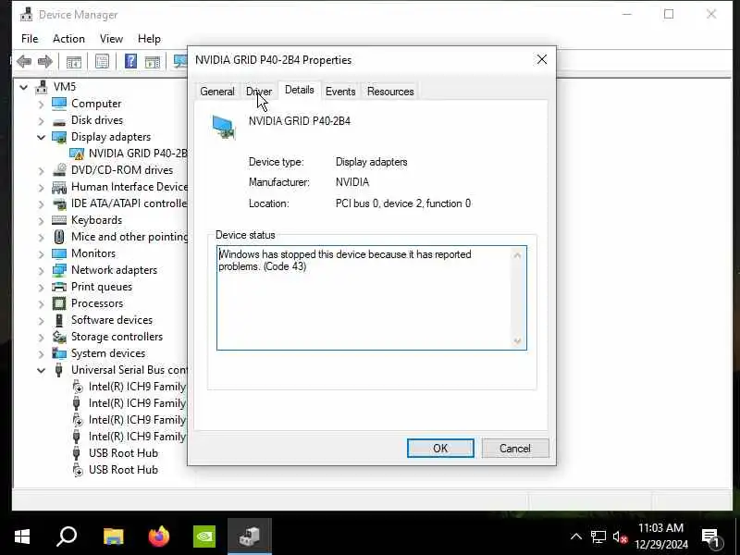Screen dimensions: 740x555
Task: Open File Explorer from the taskbar
Action: click(114, 536)
